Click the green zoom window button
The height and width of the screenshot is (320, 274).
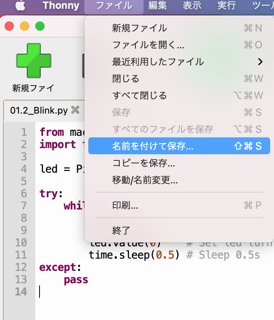click(x=40, y=26)
